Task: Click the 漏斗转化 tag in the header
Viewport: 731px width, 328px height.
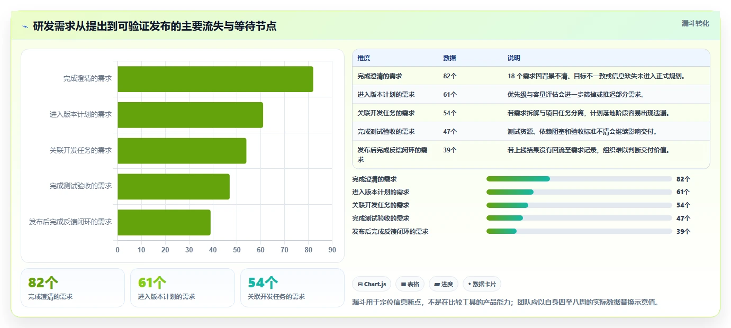Action: tap(695, 23)
